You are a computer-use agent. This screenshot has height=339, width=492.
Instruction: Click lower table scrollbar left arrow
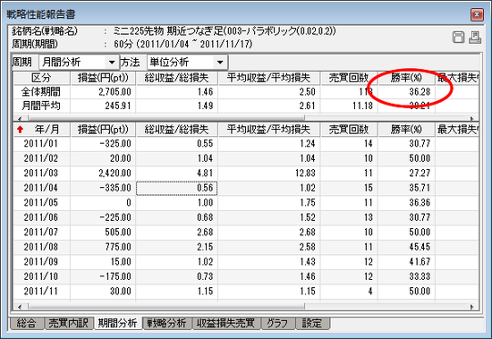point(20,307)
